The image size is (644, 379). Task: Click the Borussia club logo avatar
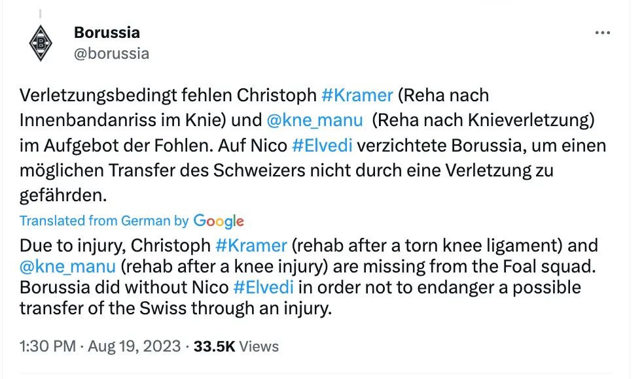pos(41,44)
